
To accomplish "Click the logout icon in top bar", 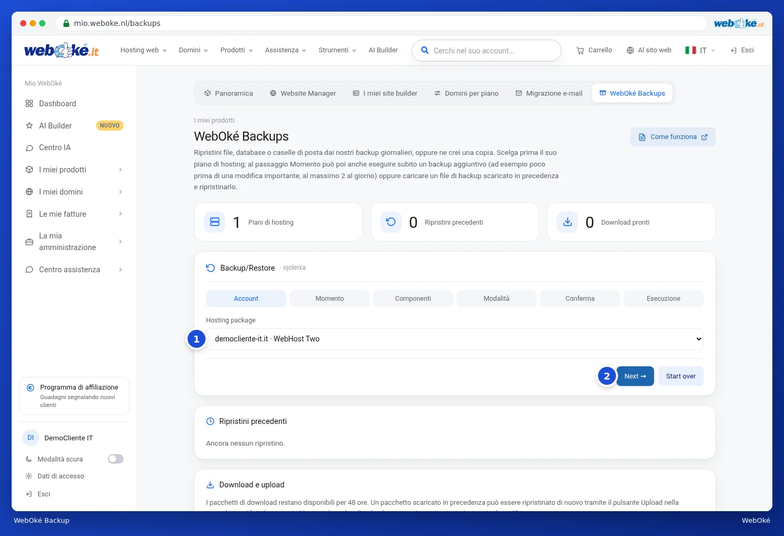I will (x=734, y=50).
